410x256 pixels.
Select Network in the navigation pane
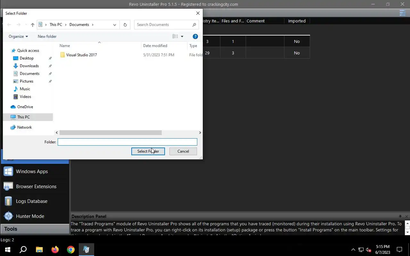click(24, 127)
